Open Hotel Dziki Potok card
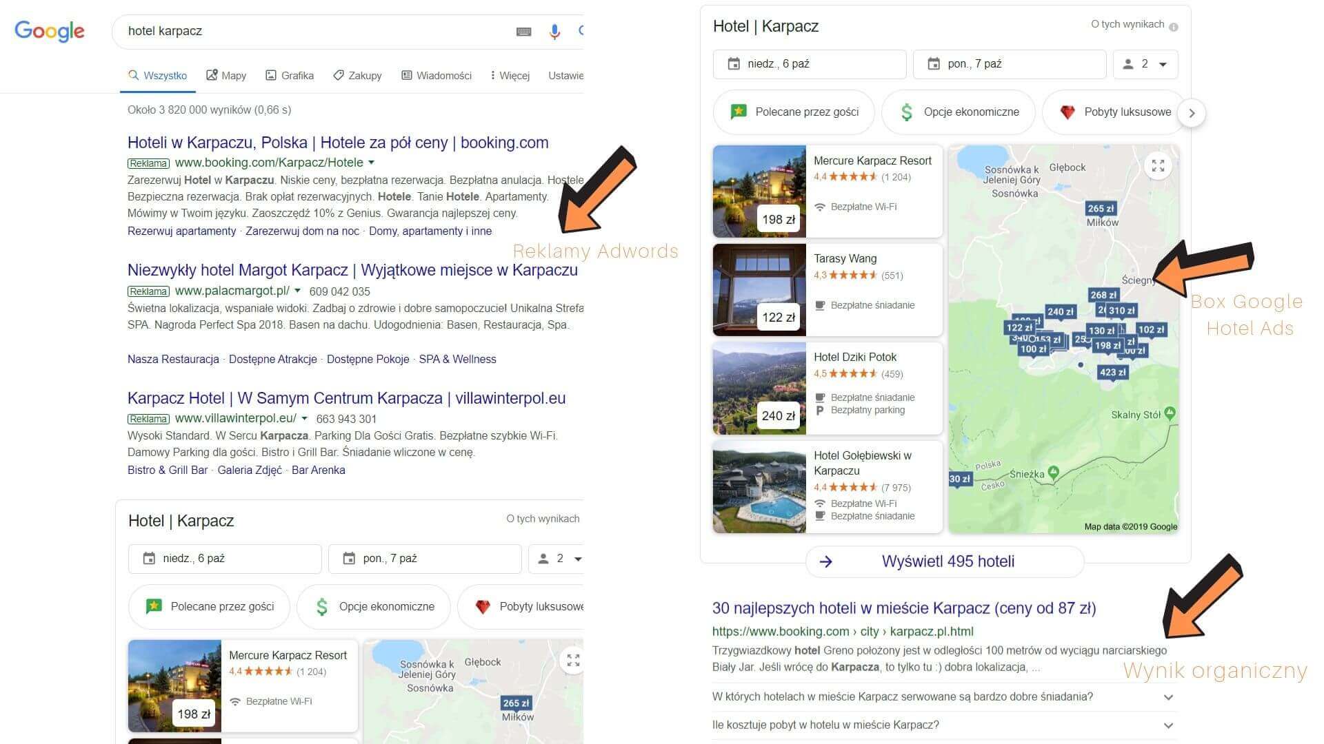 pos(827,389)
